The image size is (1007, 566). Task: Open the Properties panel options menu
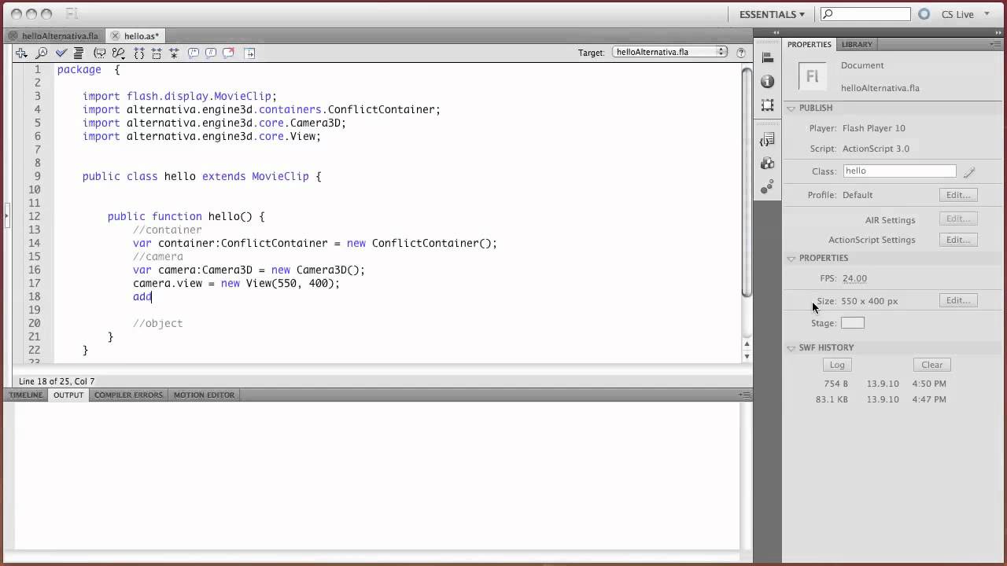995,45
